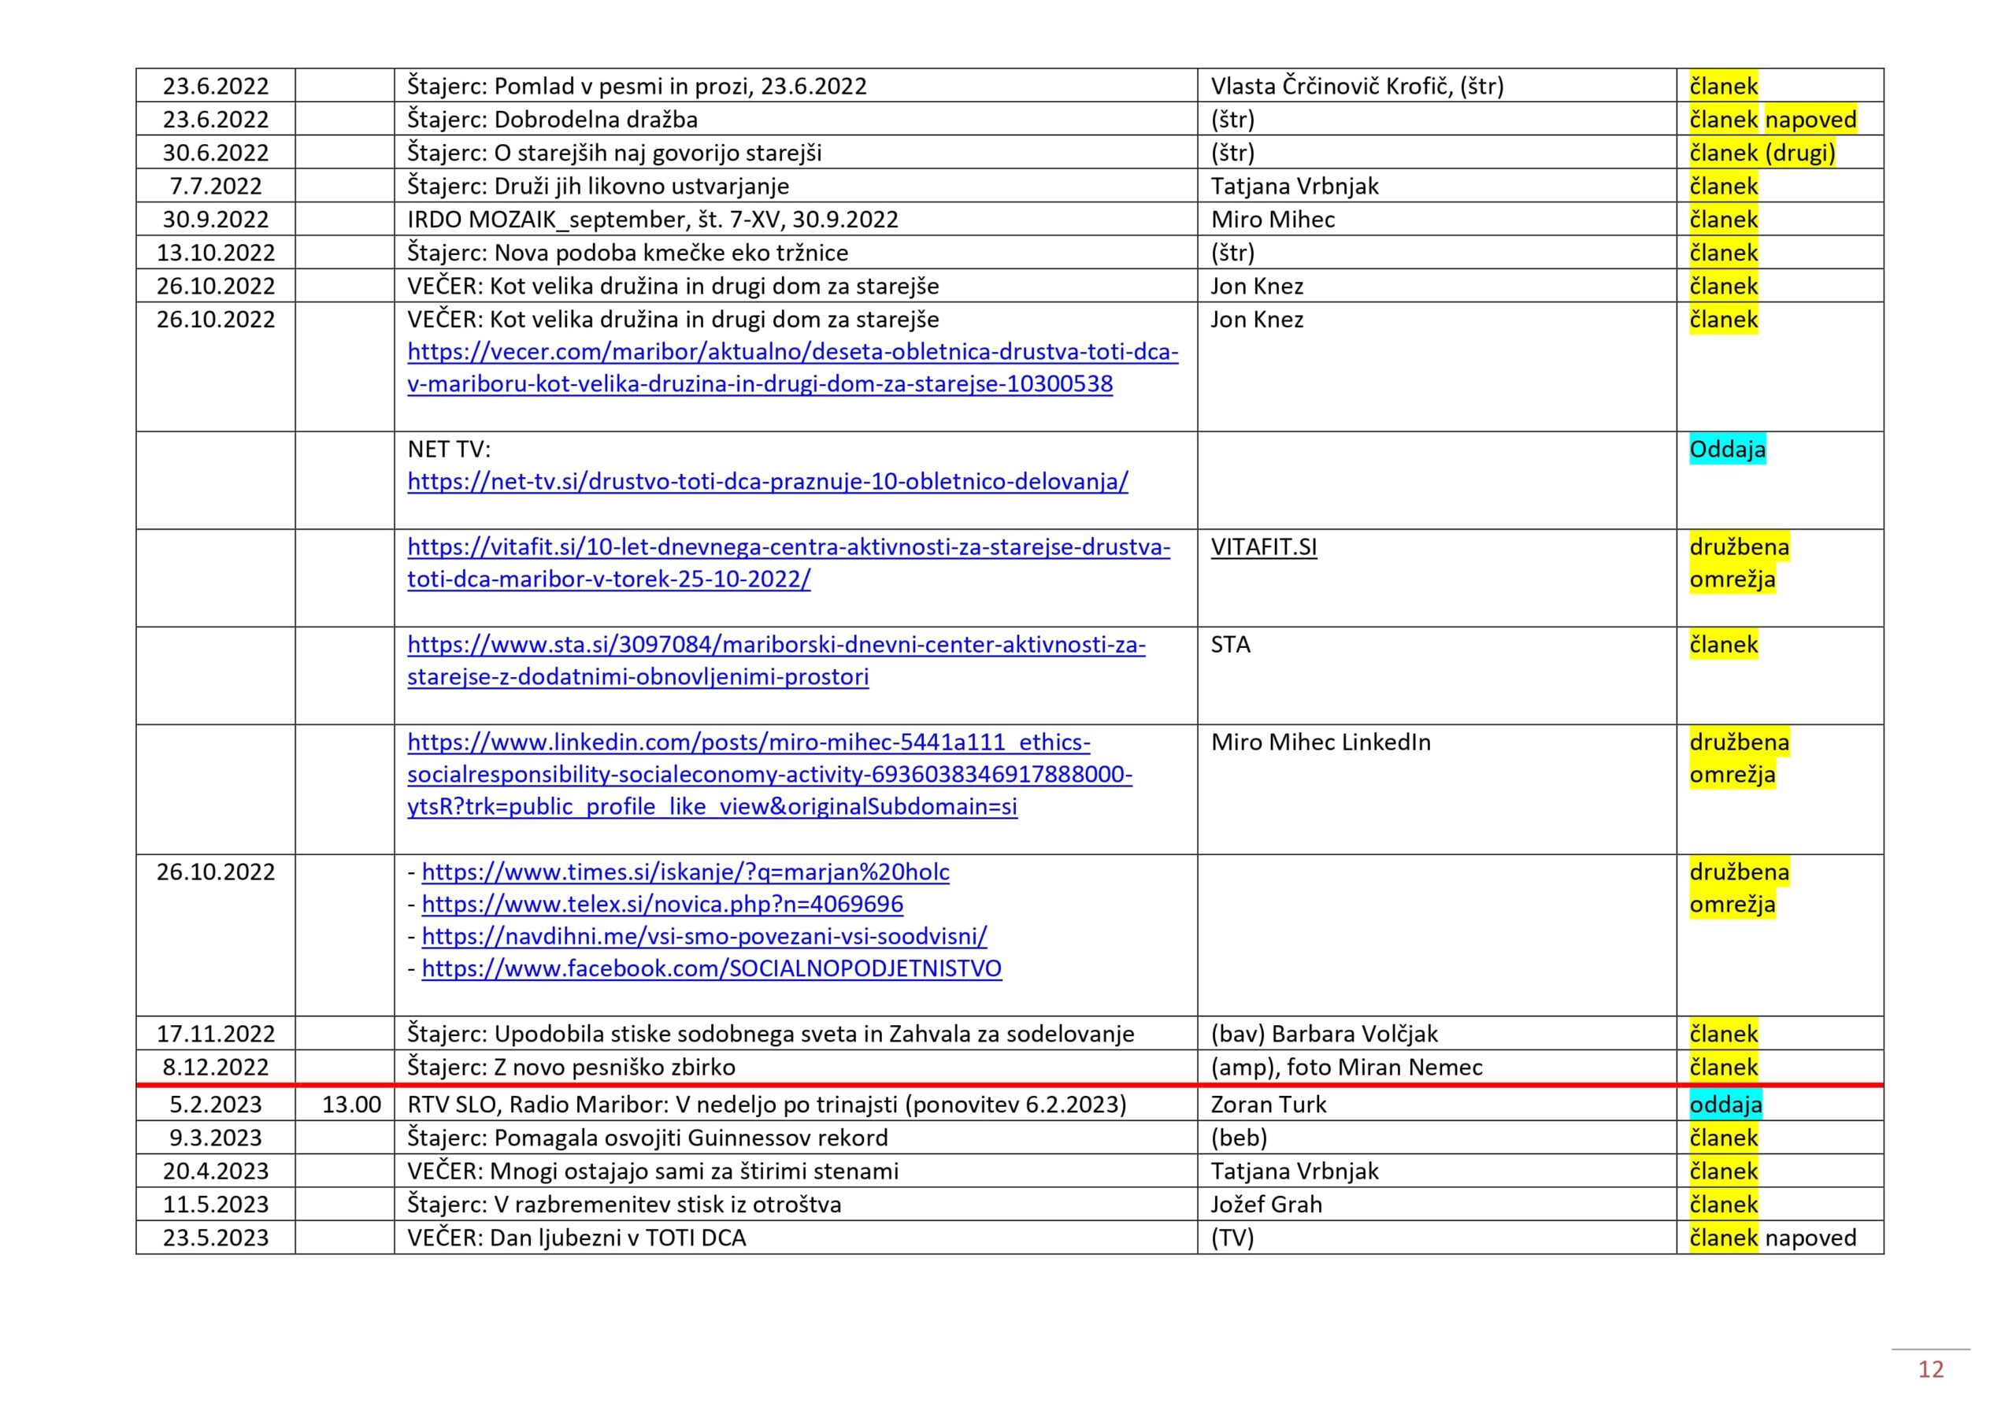The image size is (2016, 1425).
Task: Click the underlined VITAFIT.SI author text
Action: pos(1263,548)
